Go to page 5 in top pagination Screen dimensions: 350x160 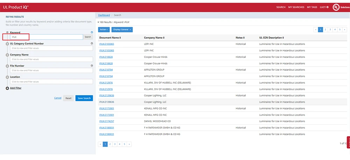click(x=340, y=30)
